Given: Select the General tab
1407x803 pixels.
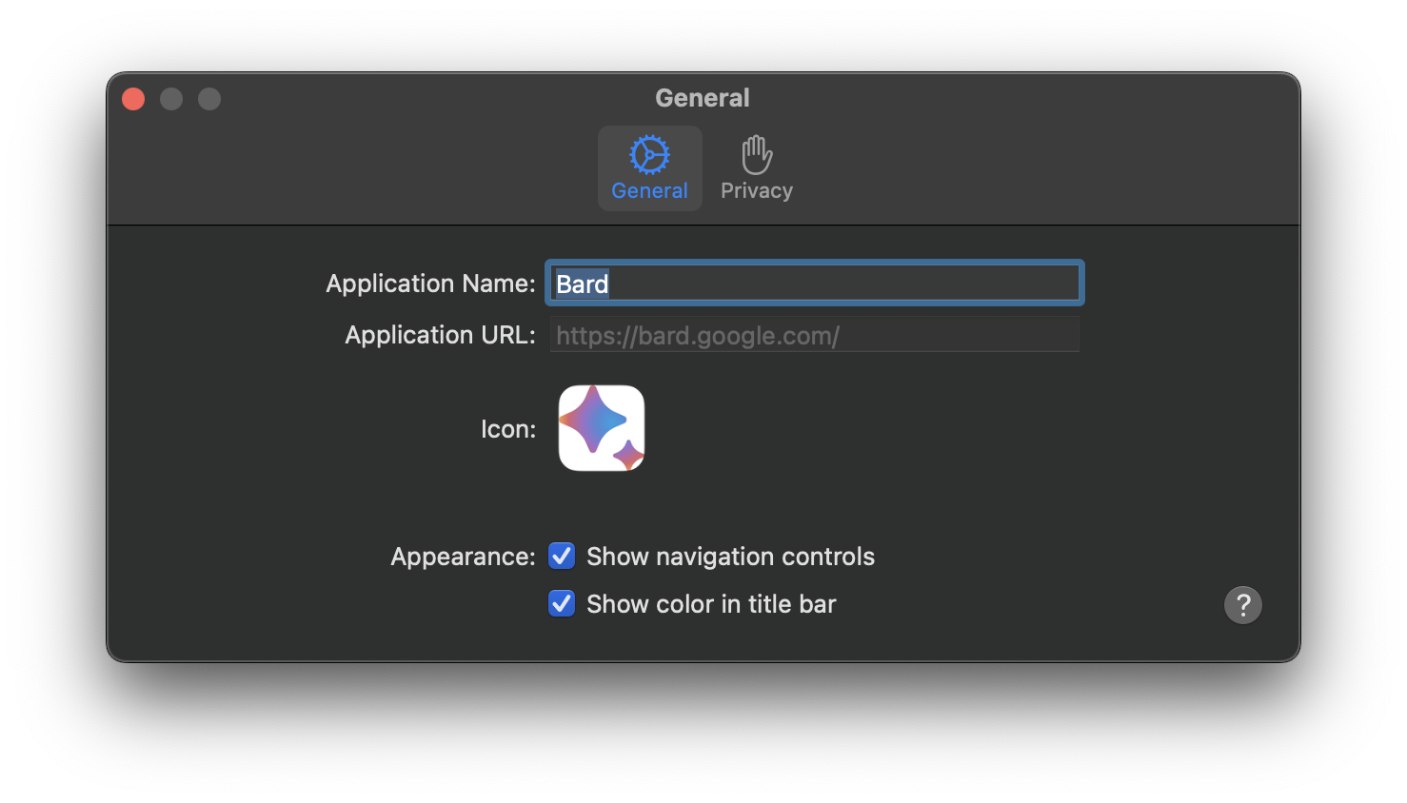Looking at the screenshot, I should pyautogui.click(x=649, y=168).
